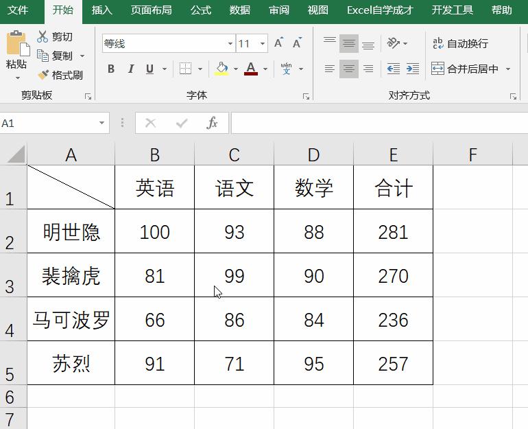Toggle 自动换行 wrap text

(x=460, y=43)
